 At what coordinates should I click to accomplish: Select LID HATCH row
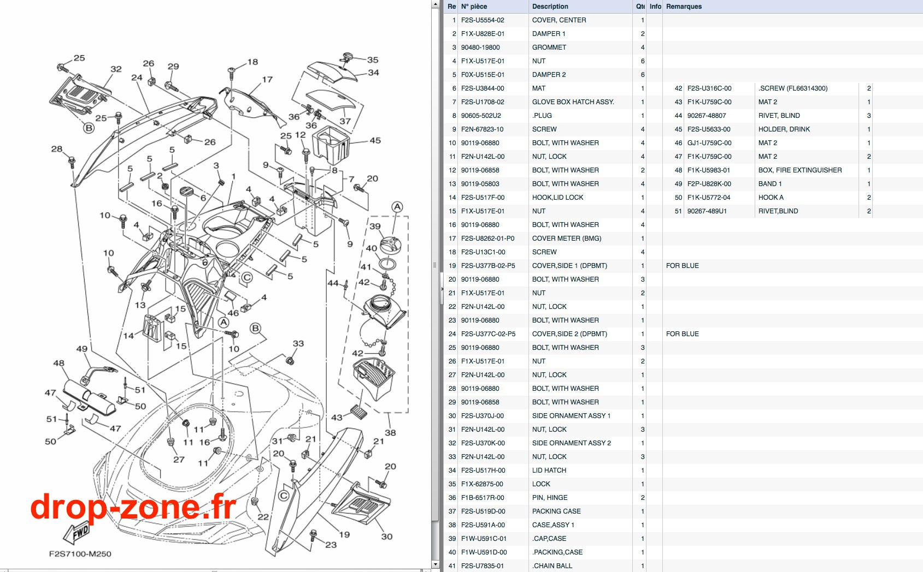point(683,470)
